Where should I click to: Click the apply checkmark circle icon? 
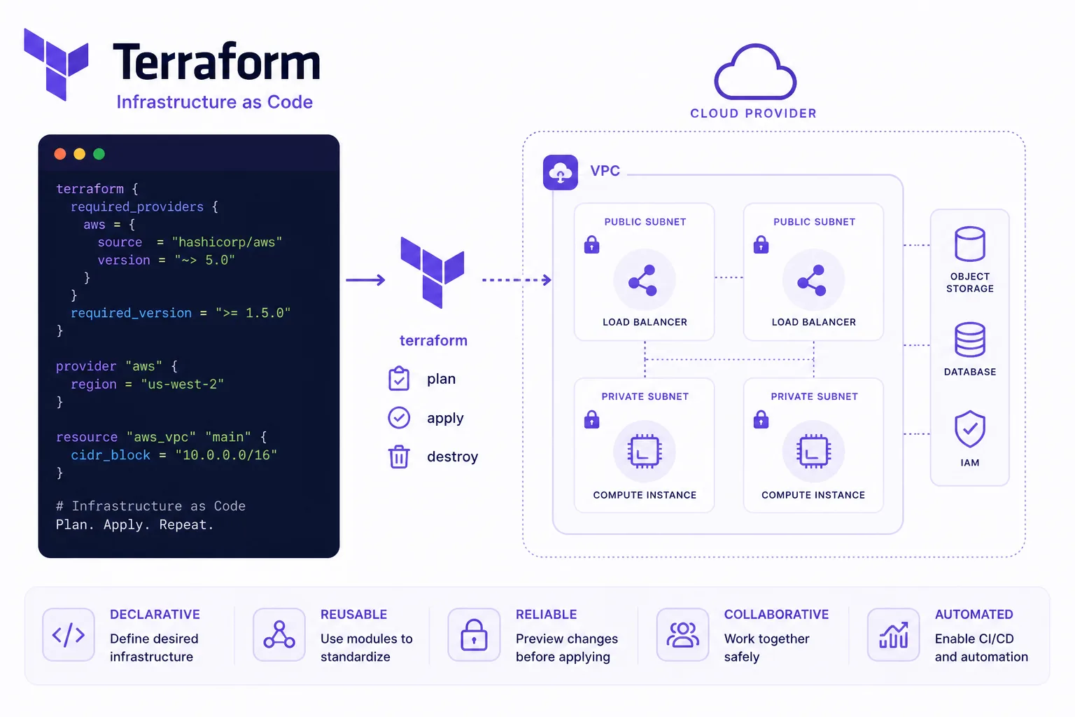(x=399, y=417)
